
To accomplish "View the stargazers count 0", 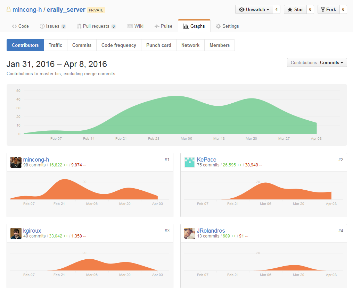I will pos(310,9).
